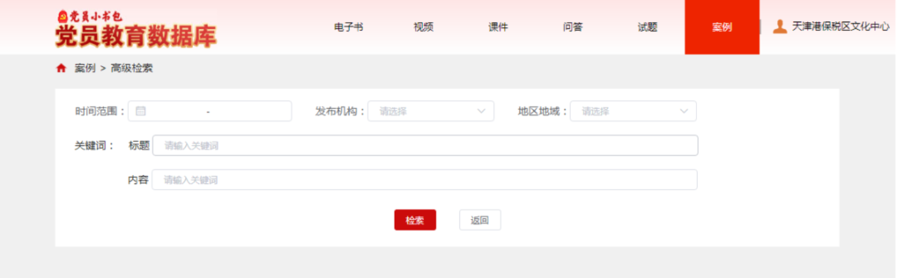The image size is (897, 278).
Task: Focus the 标题 keyword input field
Action: point(425,146)
